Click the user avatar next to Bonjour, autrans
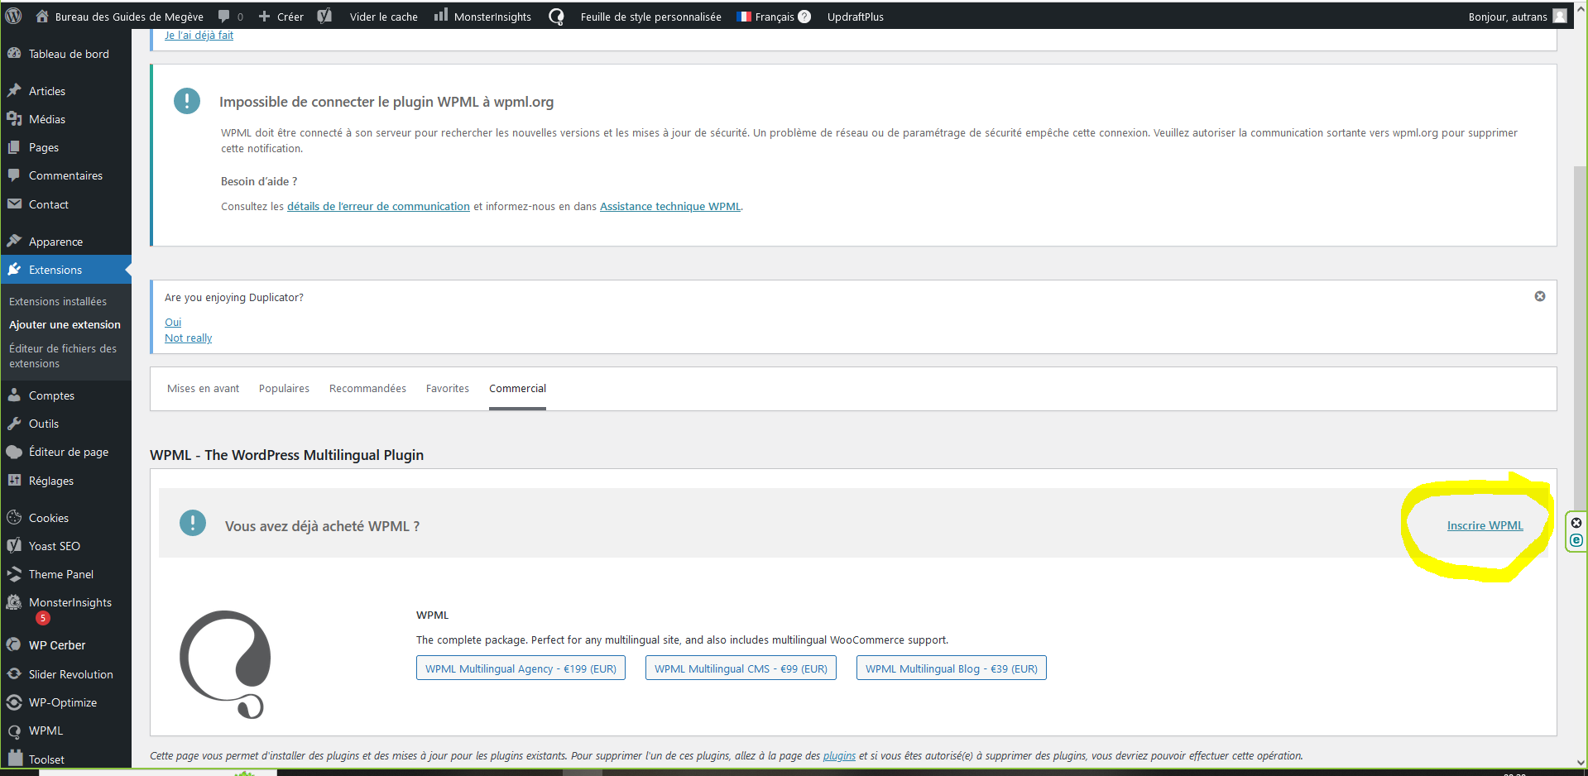This screenshot has height=776, width=1588. click(x=1560, y=16)
